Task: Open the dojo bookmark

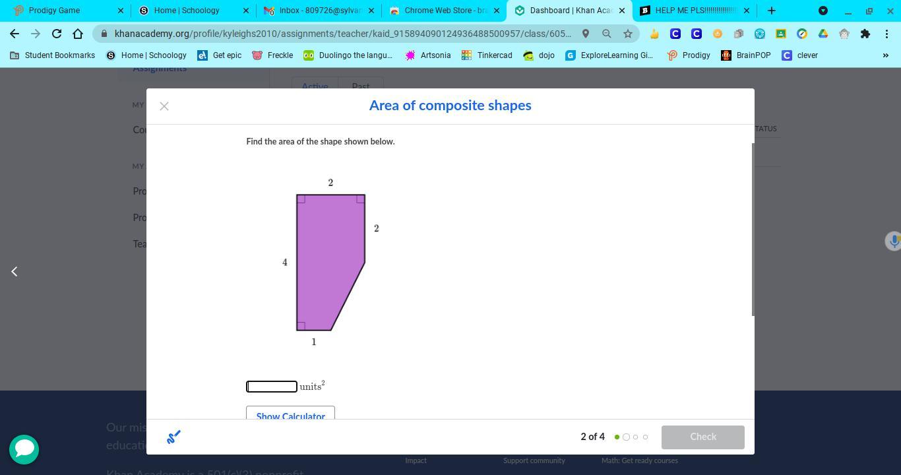Action: [x=539, y=55]
